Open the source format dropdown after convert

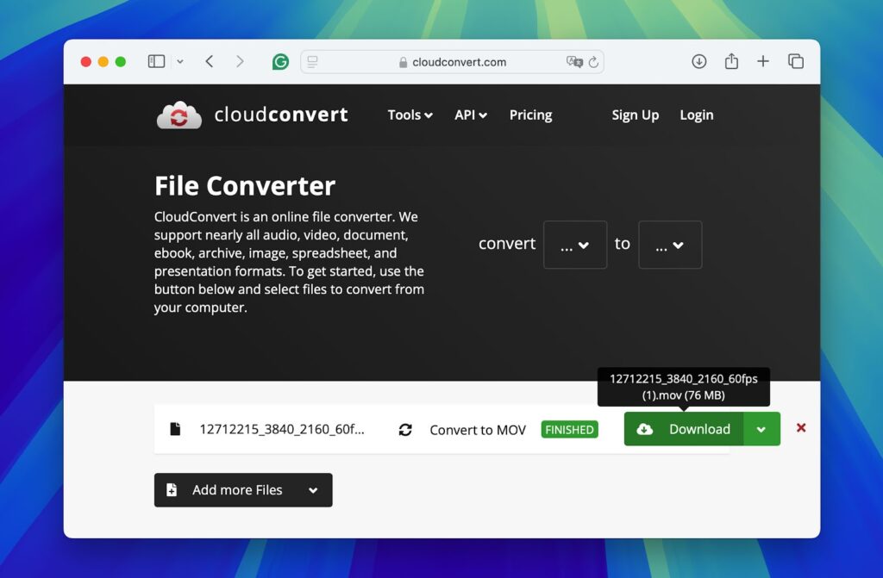point(575,245)
